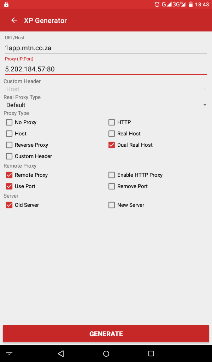Open the Real Proxy Type Default dropdown
Viewport: 212px width, 362px height.
point(106,105)
